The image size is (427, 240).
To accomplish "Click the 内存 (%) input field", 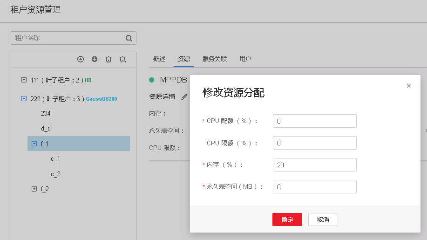I will 314,165.
